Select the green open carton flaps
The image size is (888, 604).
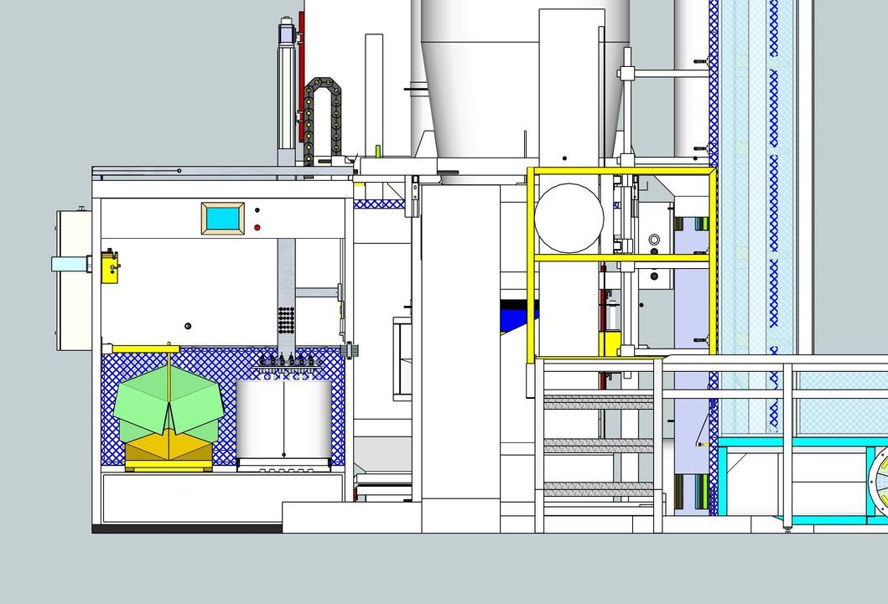click(169, 402)
